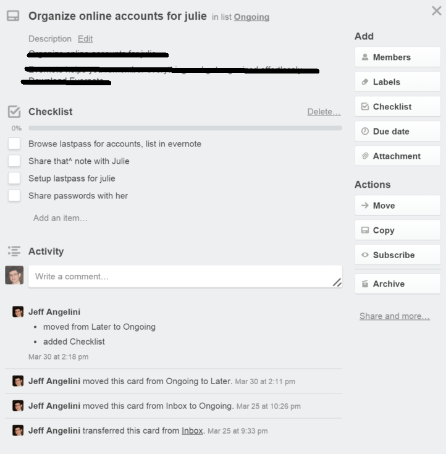Expand 'Add an item…' in the checklist
This screenshot has width=446, height=454.
[x=61, y=218]
